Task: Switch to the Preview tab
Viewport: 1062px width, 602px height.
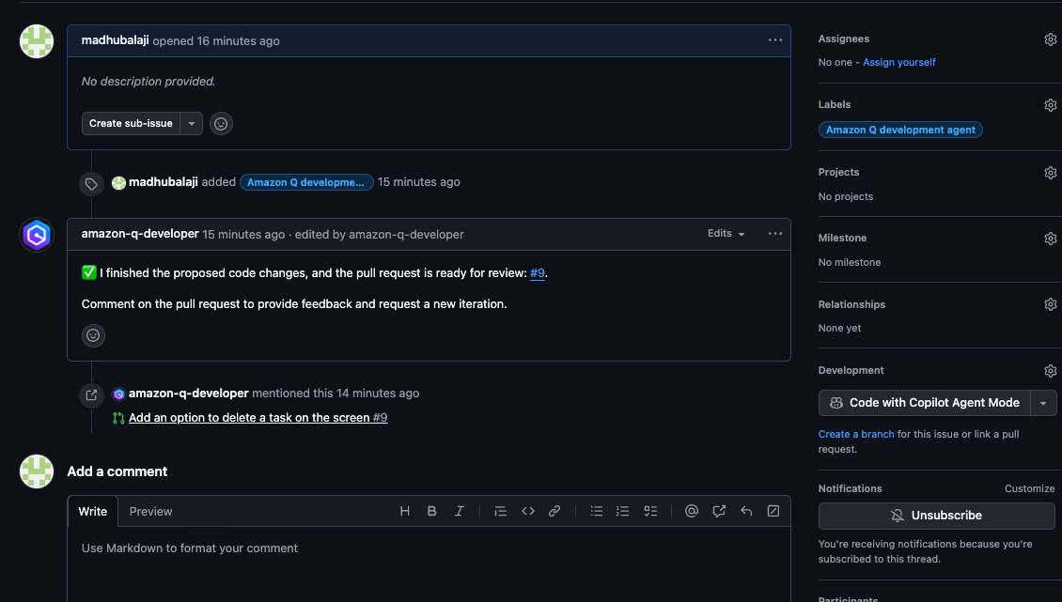Action: pyautogui.click(x=150, y=511)
